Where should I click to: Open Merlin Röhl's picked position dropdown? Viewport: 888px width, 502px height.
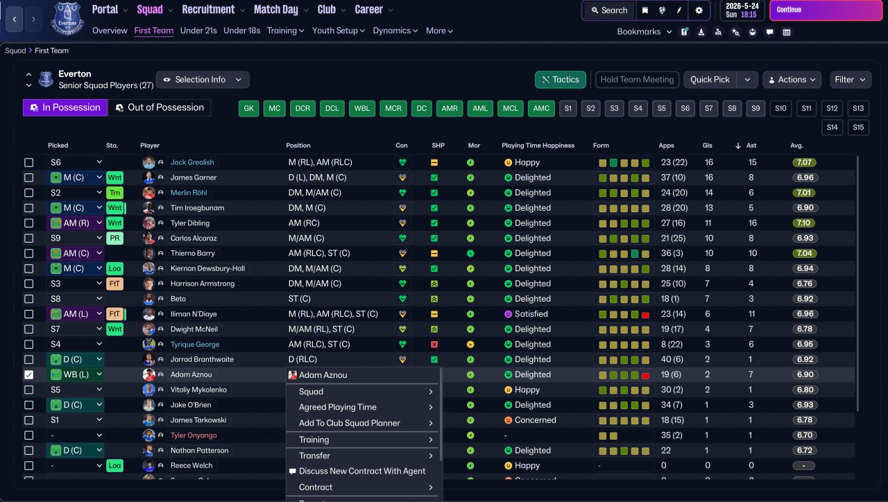pyautogui.click(x=75, y=193)
